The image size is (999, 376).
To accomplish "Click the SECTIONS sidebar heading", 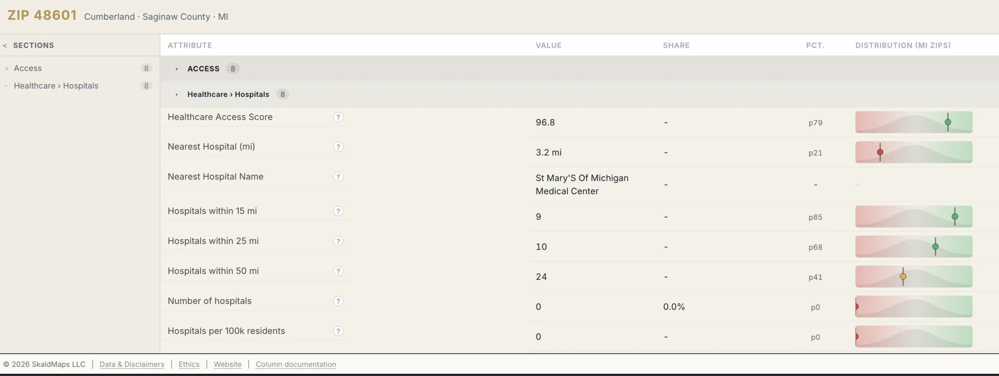I will point(34,45).
